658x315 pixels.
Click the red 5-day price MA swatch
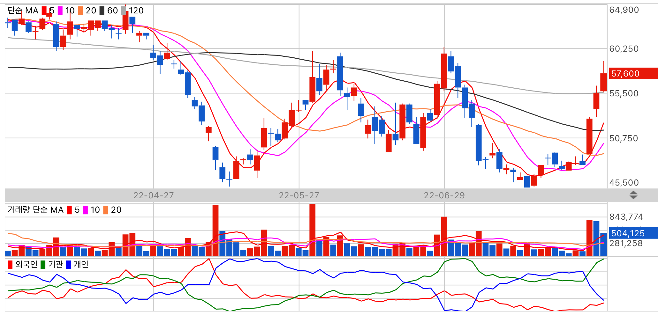(x=44, y=11)
